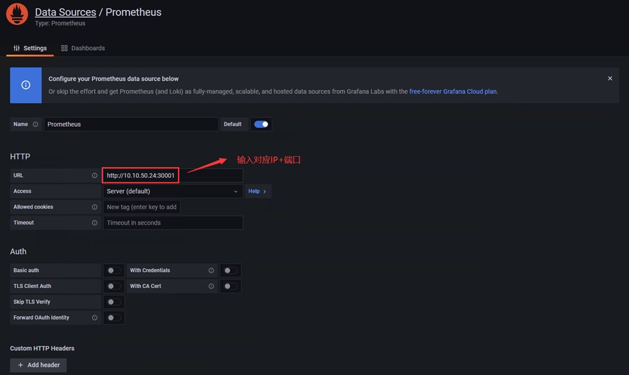Click the info icon next to URL

95,175
